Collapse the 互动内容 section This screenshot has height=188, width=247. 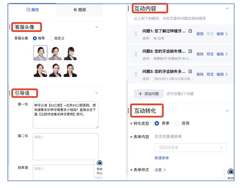click(x=227, y=8)
